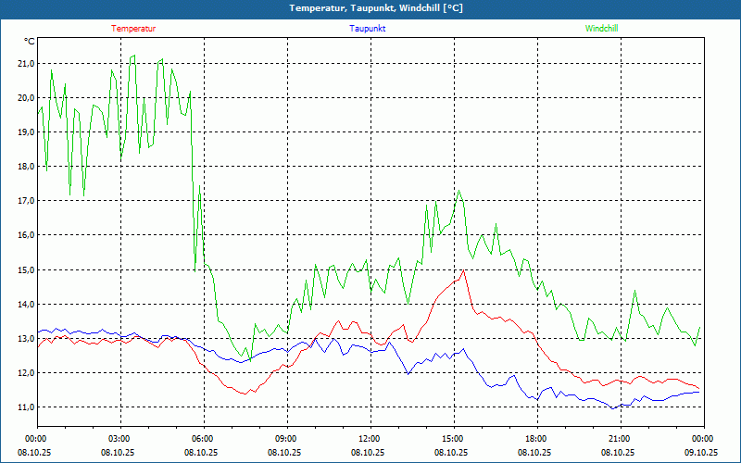The width and height of the screenshot is (741, 463).
Task: Select the red Temperatur legend label
Action: click(133, 28)
